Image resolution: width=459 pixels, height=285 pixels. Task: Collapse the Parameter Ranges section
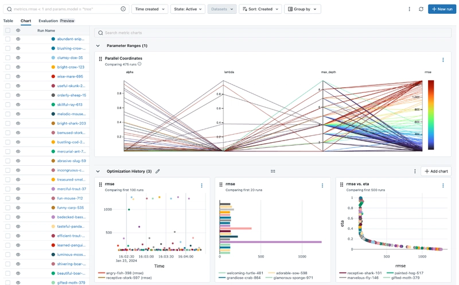point(98,46)
